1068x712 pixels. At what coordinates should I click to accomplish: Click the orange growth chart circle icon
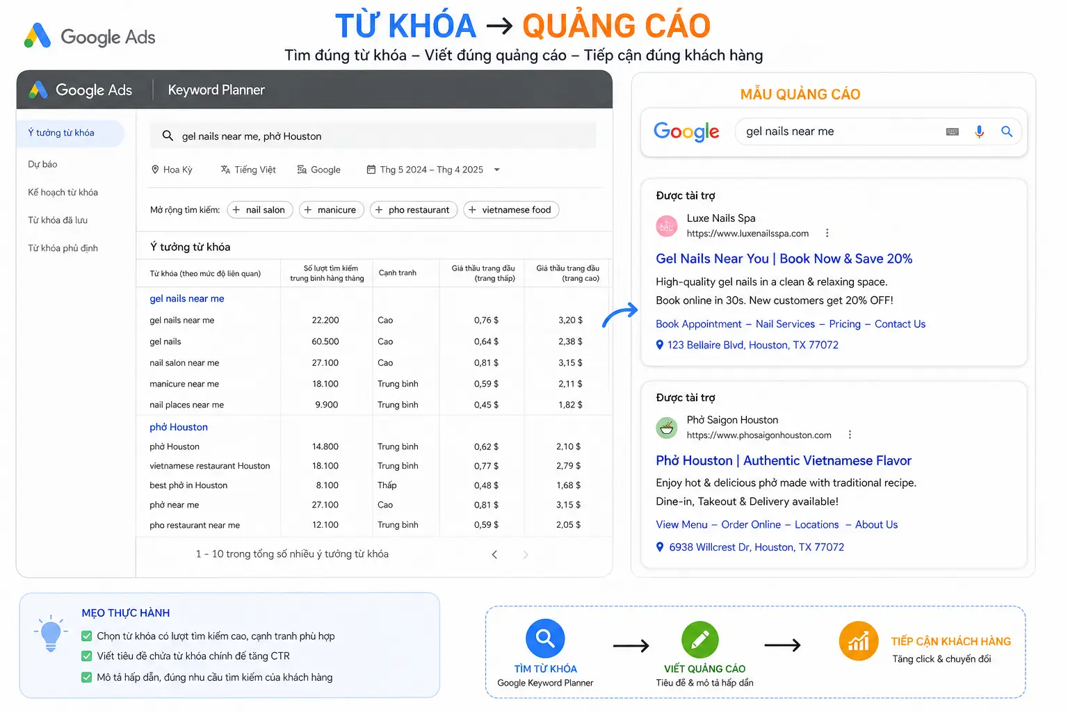pyautogui.click(x=859, y=640)
